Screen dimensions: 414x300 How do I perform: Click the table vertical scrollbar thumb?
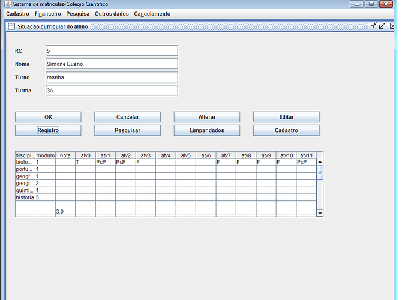pyautogui.click(x=320, y=172)
